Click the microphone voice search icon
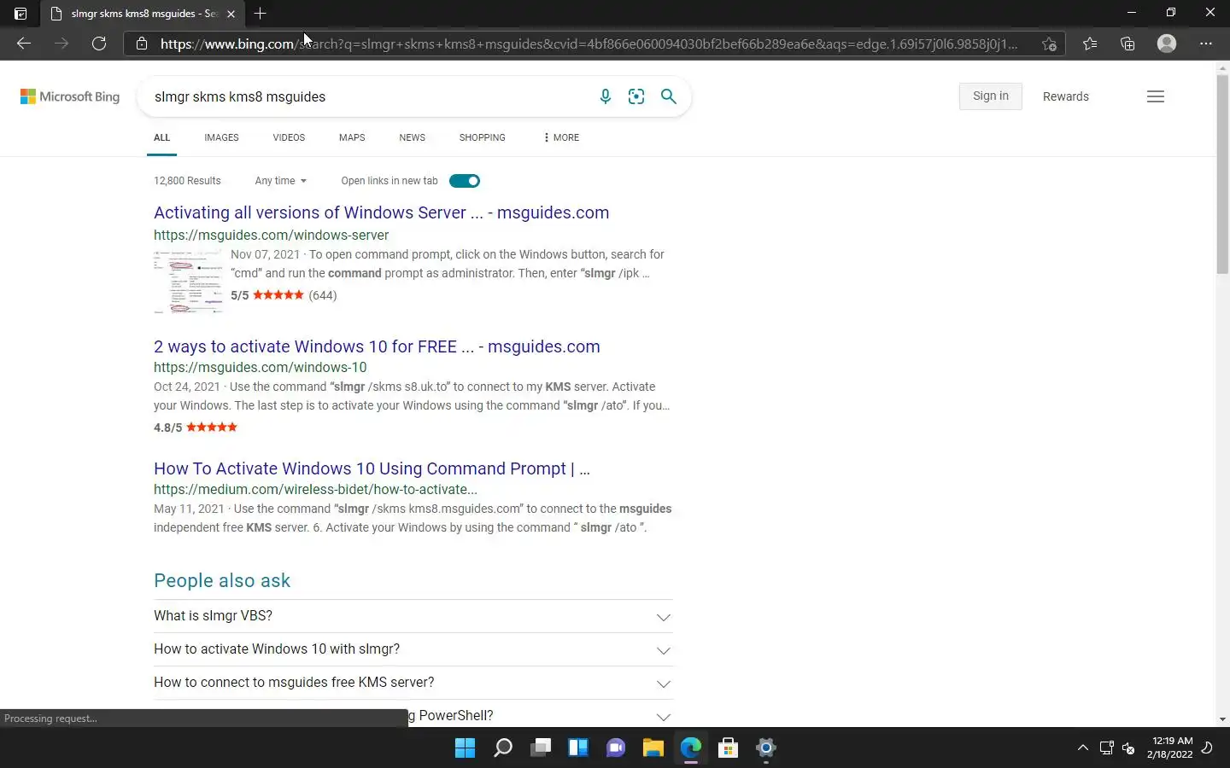The height and width of the screenshot is (768, 1230). pos(605,96)
